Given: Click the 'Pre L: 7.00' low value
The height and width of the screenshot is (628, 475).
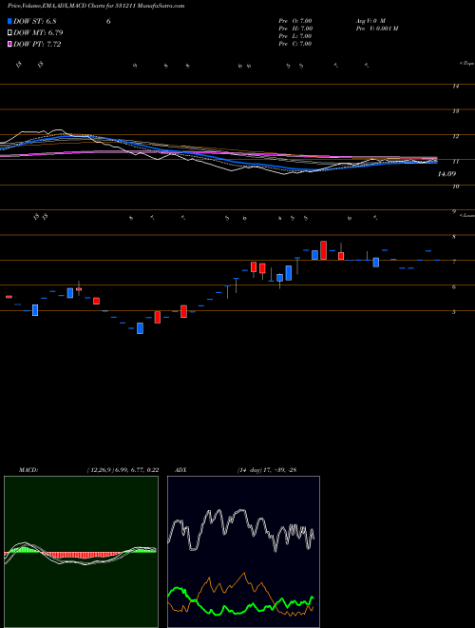Looking at the screenshot, I should [x=295, y=36].
